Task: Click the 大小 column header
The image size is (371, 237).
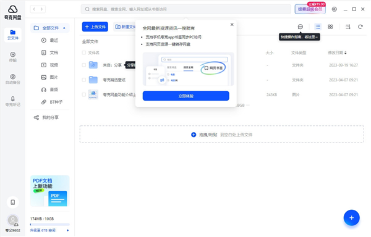Action: (269, 52)
